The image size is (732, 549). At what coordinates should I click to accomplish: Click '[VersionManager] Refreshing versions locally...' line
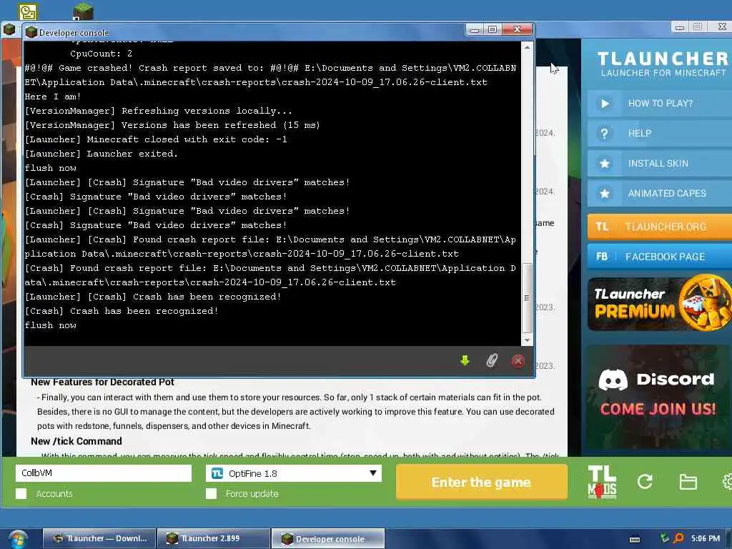pyautogui.click(x=158, y=111)
